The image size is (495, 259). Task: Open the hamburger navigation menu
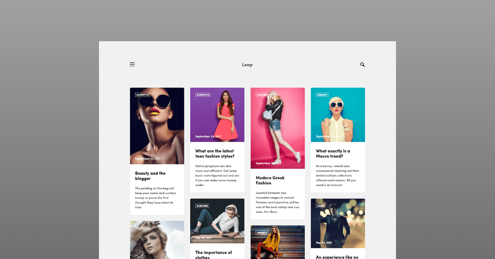click(x=132, y=64)
